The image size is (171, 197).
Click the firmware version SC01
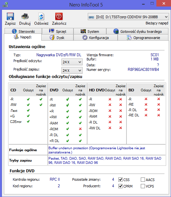tap(155, 55)
